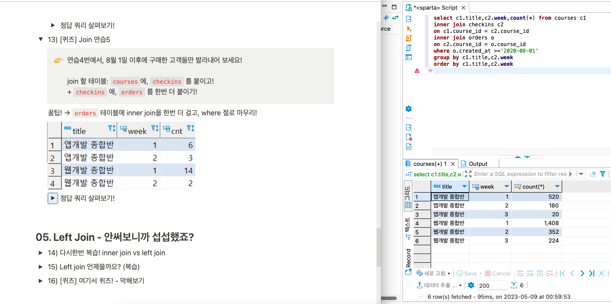The height and width of the screenshot is (304, 611).
Task: Run the SQL statement with the execute icon
Action: pos(409,19)
